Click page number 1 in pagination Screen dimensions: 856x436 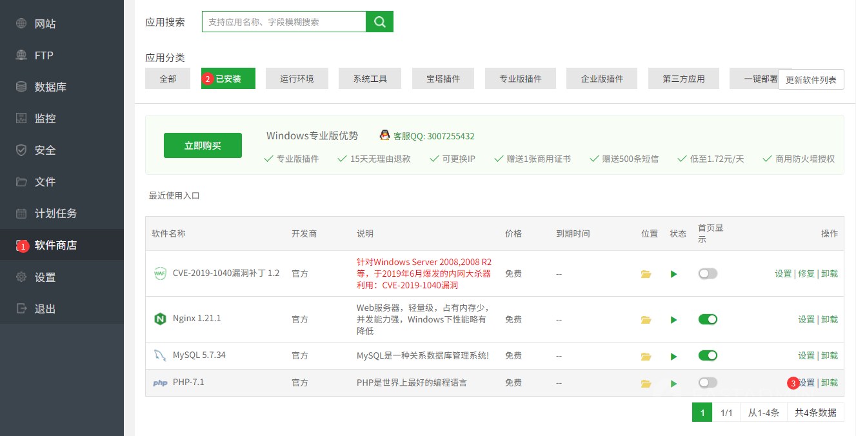click(x=702, y=413)
